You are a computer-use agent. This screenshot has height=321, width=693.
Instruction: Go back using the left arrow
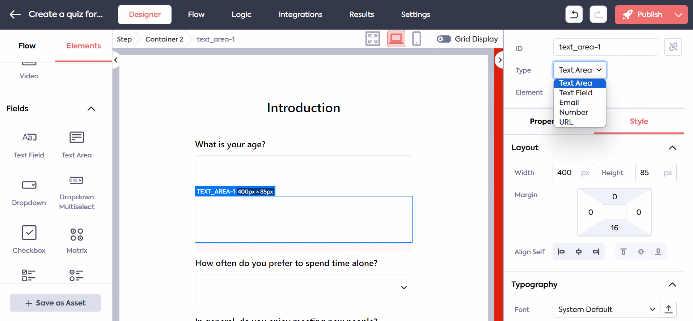(15, 14)
